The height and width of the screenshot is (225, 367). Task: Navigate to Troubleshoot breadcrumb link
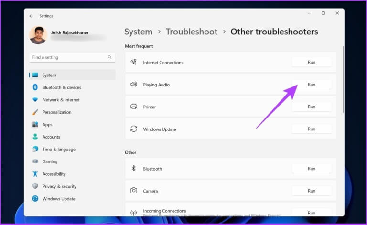[x=191, y=32]
